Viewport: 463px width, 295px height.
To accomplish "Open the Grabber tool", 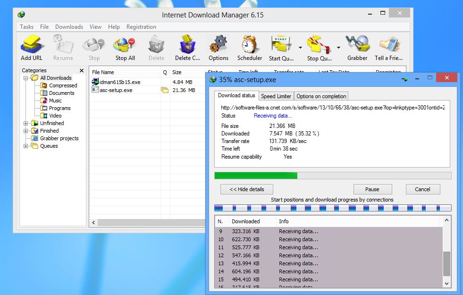I will tap(358, 44).
